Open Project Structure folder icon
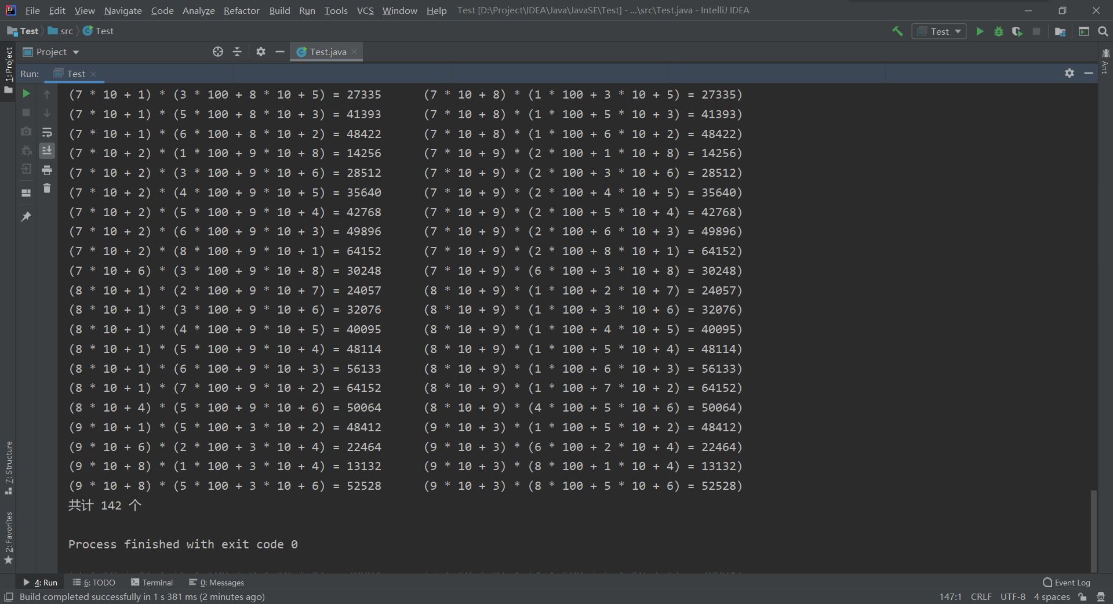 (x=1060, y=31)
